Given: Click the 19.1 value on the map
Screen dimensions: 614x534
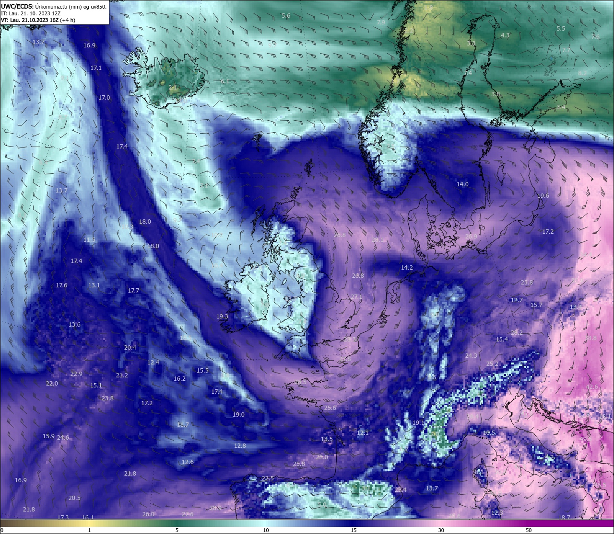Looking at the screenshot, I should click(418, 422).
